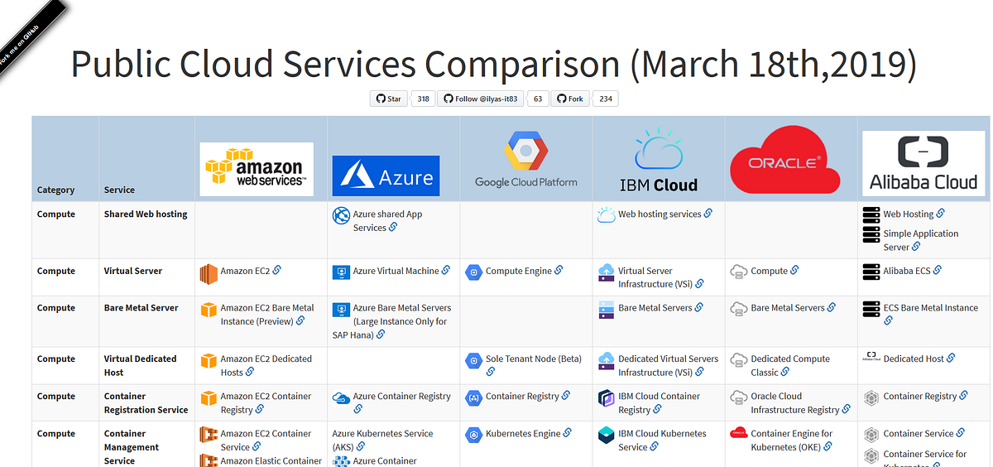The image size is (993, 467).
Task: Click the Compute Engine hexagon icon
Action: pyautogui.click(x=473, y=271)
